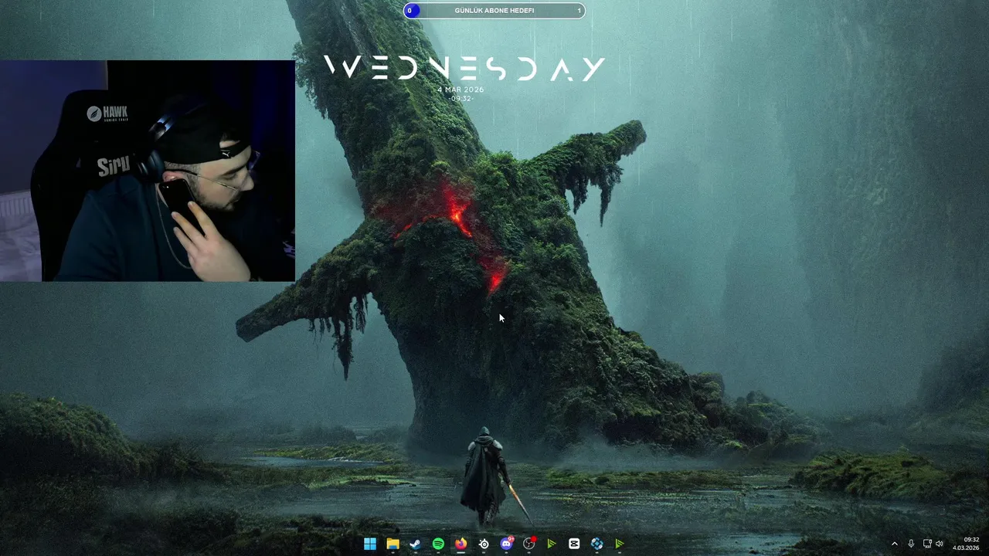Image resolution: width=989 pixels, height=556 pixels.
Task: Click the webcam overlay thumbnail
Action: click(x=148, y=171)
